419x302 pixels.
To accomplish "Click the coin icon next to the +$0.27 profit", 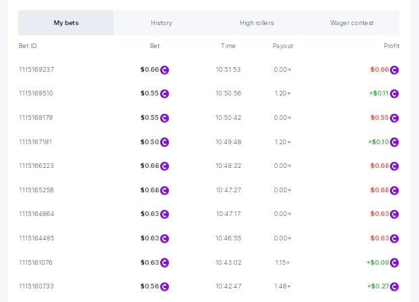I will [x=395, y=286].
